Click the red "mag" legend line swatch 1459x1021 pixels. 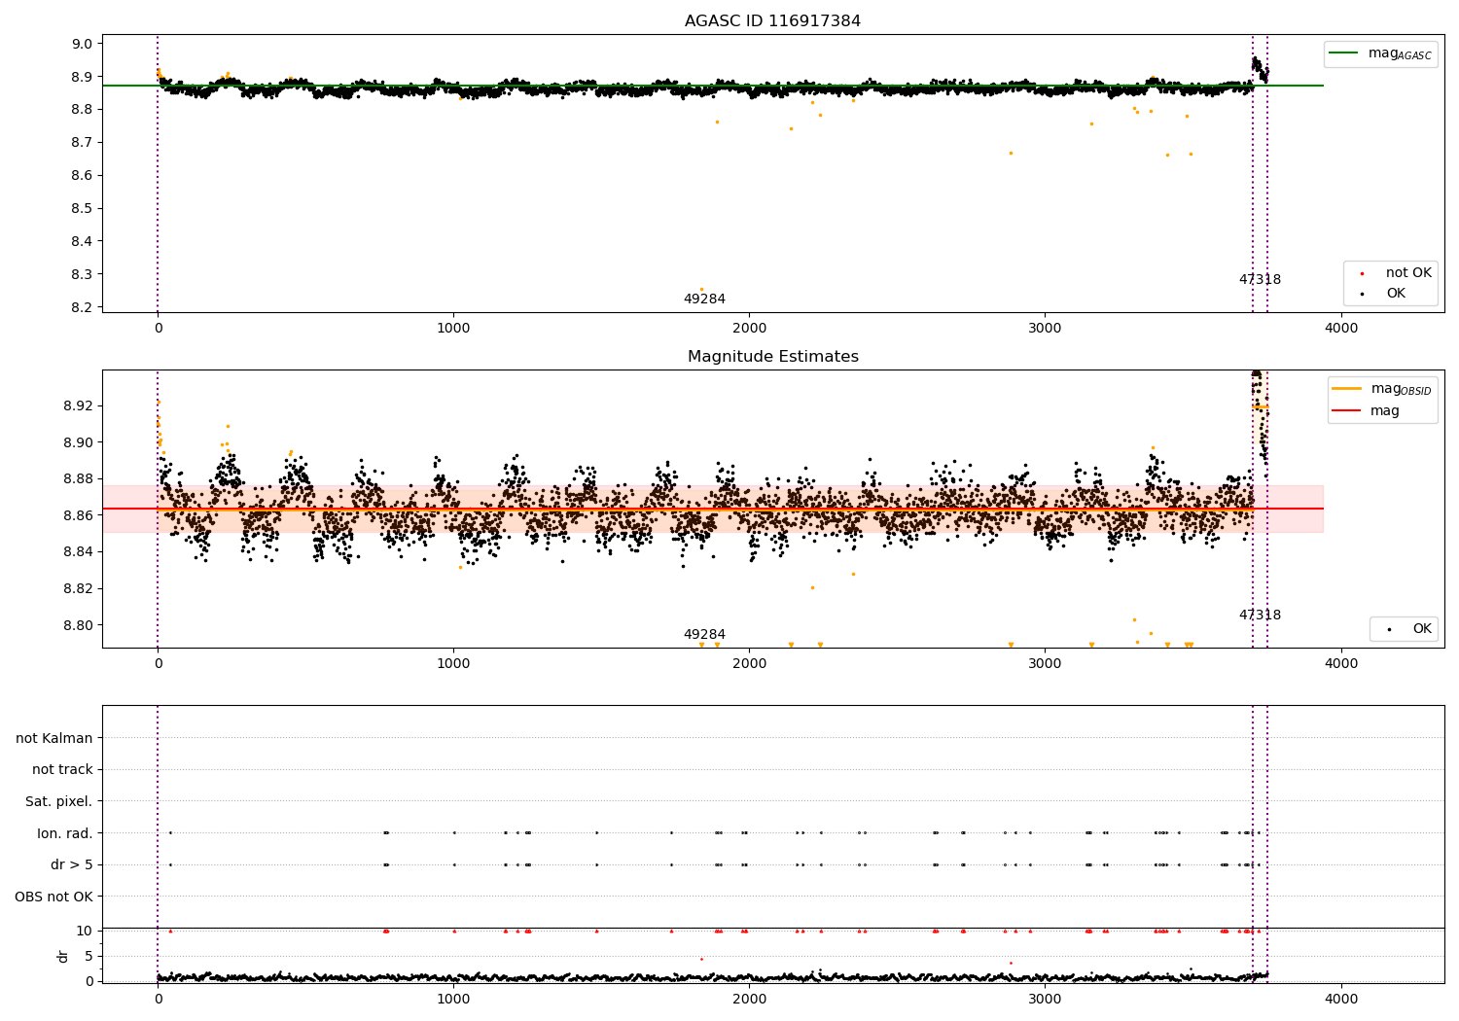coord(1347,411)
